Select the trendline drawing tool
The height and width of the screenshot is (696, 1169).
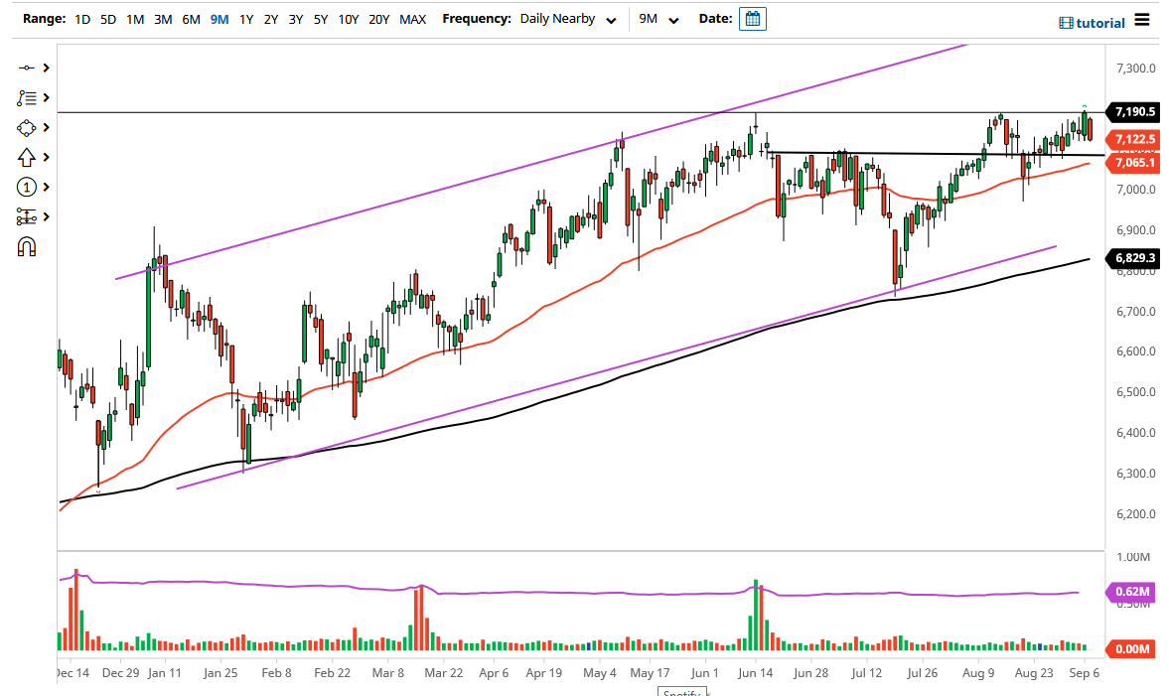click(28, 68)
